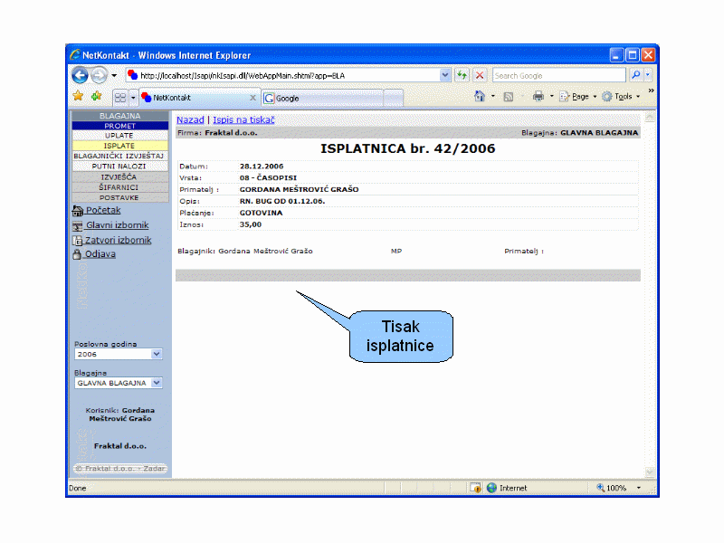Viewport: 724px width, 543px height.
Task: Expand the Print options dropdown arrow
Action: pos(551,96)
